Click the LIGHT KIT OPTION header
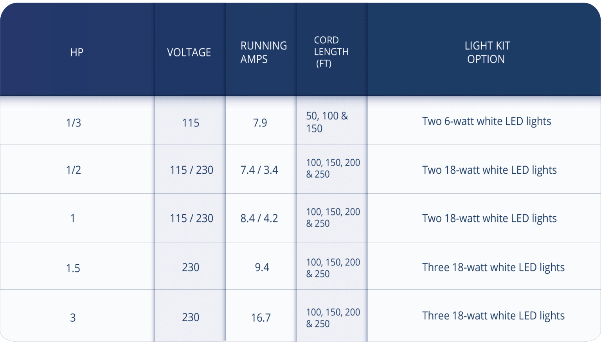The image size is (601, 342). [487, 52]
